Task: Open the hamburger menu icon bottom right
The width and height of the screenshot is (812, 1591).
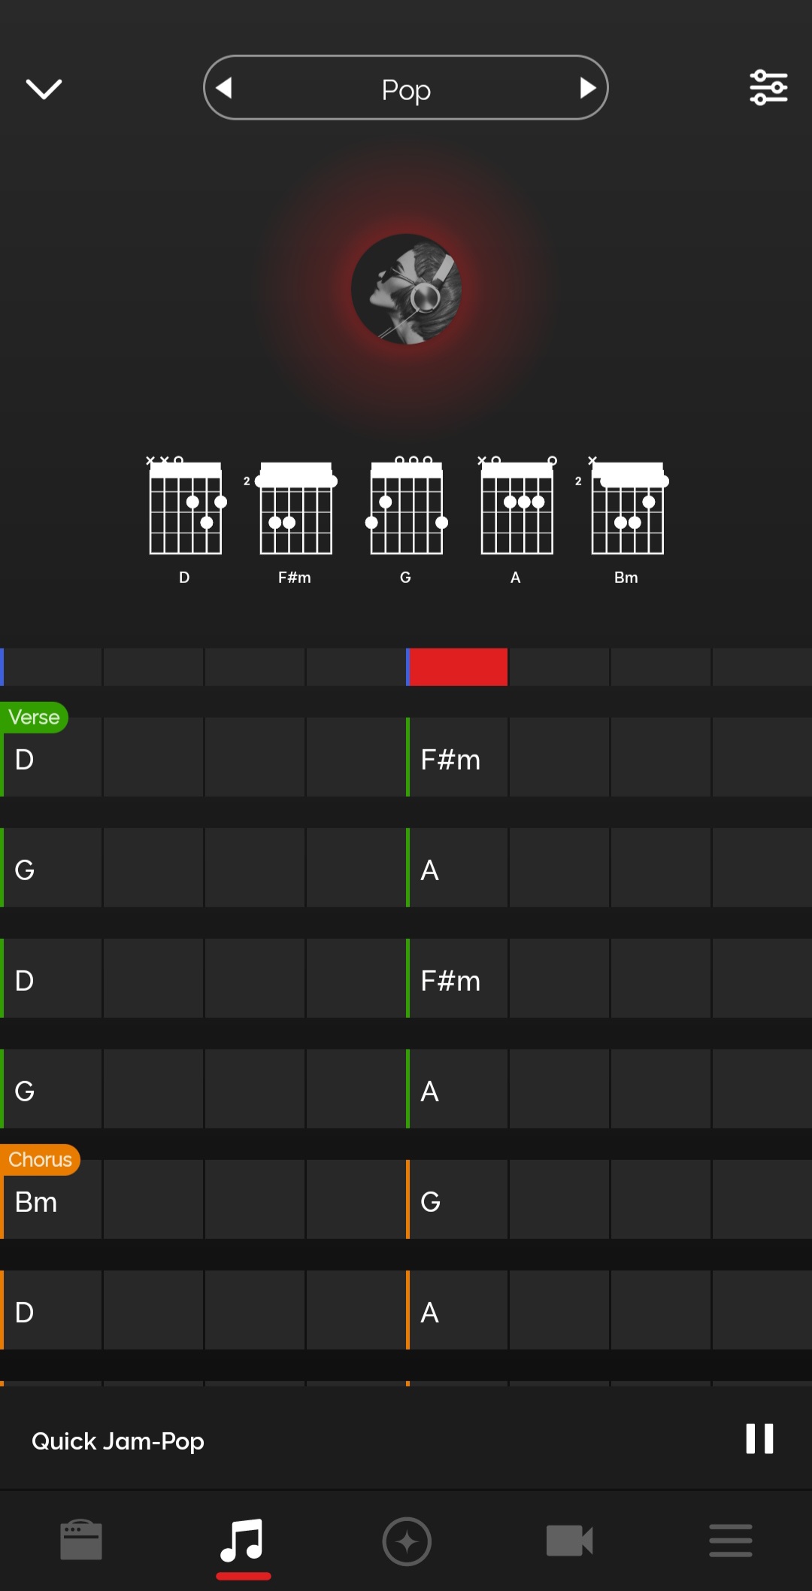Action: [730, 1541]
